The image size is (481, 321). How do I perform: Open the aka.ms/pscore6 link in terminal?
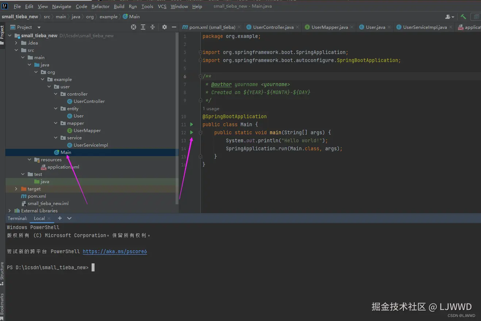115,252
